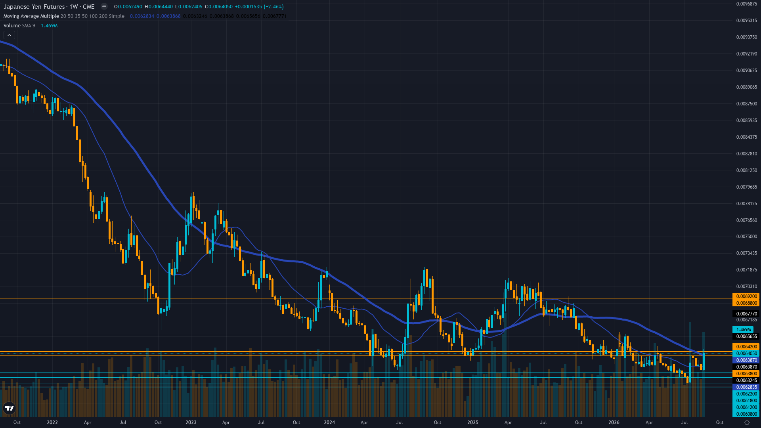Select the cyan 0.0061800 price label
The height and width of the screenshot is (428, 761).
[746, 401]
